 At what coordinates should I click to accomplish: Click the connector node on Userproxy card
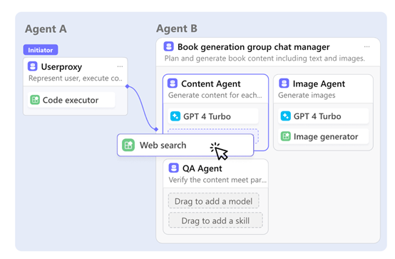pyautogui.click(x=127, y=86)
